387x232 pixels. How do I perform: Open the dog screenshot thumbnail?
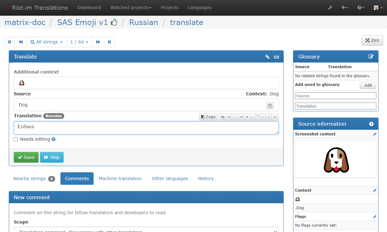coord(336,160)
